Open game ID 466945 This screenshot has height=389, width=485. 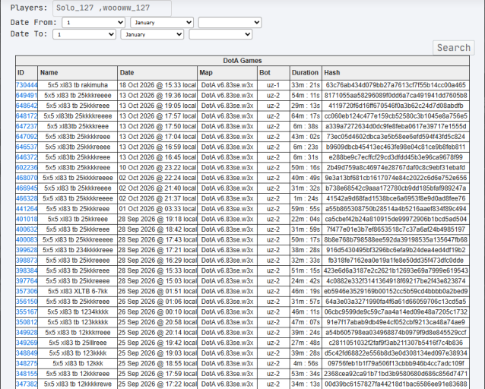pos(27,188)
